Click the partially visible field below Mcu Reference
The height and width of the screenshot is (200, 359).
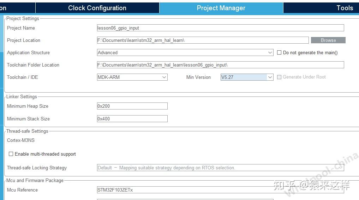[185, 199]
